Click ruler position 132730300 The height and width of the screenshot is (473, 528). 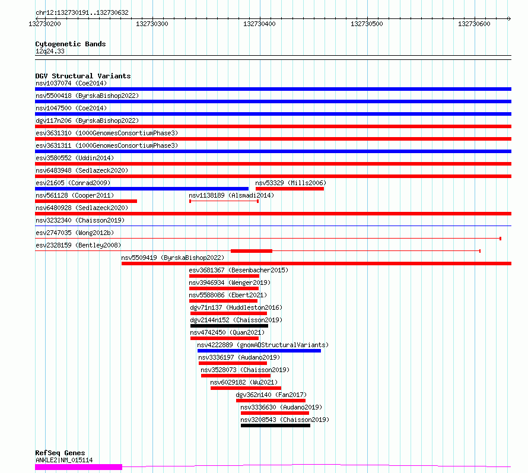point(152,24)
